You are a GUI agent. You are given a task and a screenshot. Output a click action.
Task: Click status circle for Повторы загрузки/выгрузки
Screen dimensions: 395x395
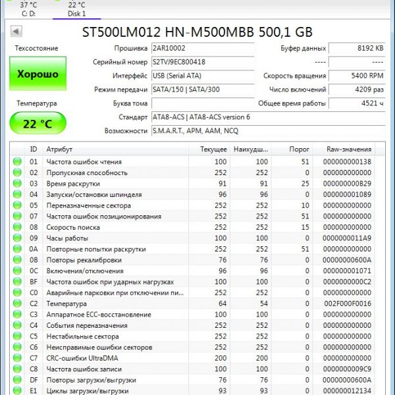point(17,380)
